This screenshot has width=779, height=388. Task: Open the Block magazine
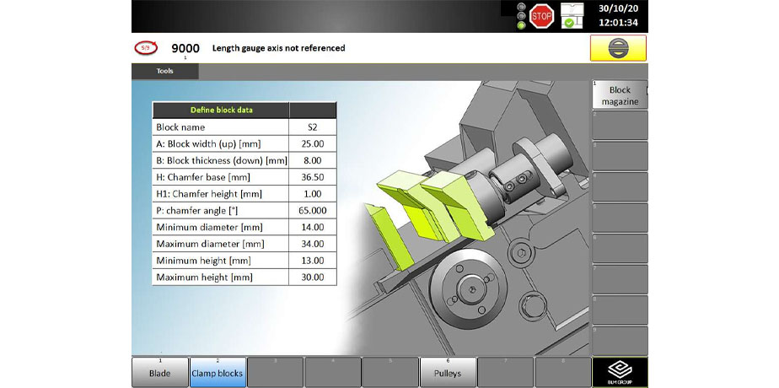tap(620, 95)
